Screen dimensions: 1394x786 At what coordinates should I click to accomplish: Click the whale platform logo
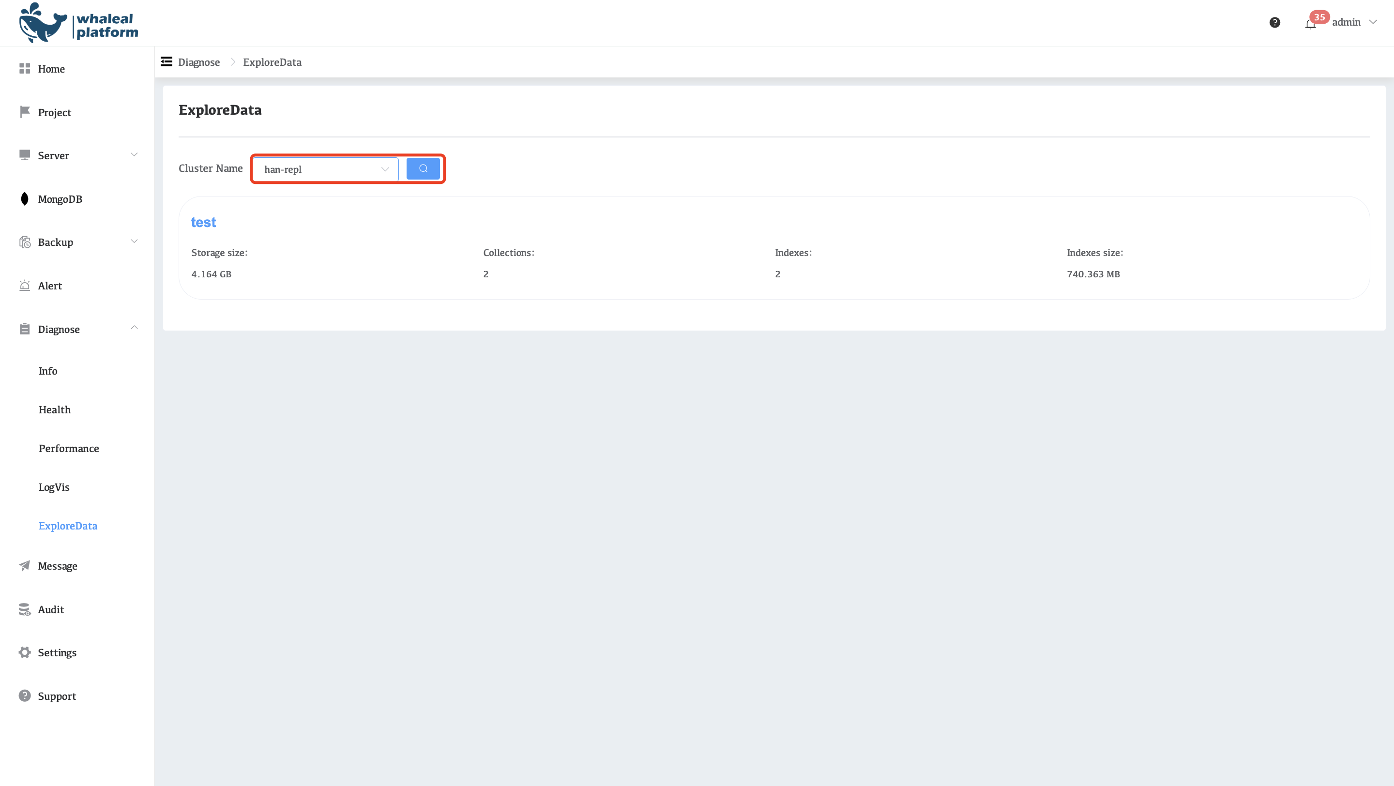(x=78, y=23)
